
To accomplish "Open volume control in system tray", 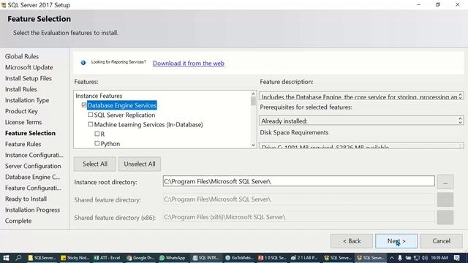I will (x=424, y=258).
